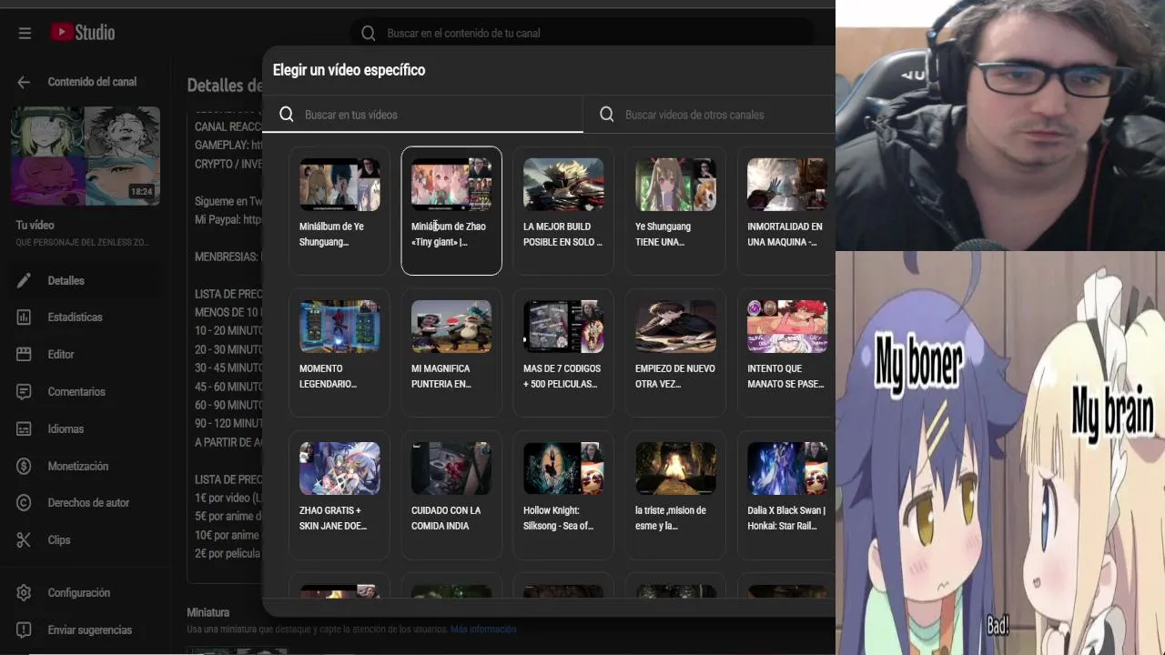Click the Enviar sugerencias feedback icon

pyautogui.click(x=25, y=630)
